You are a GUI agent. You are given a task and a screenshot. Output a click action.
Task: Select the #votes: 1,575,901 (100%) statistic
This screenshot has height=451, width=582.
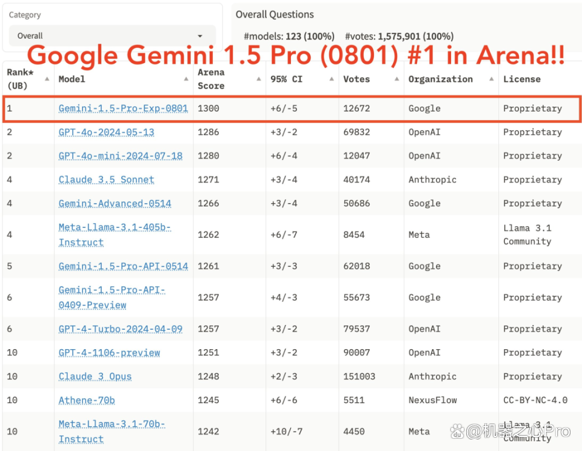[x=400, y=36]
